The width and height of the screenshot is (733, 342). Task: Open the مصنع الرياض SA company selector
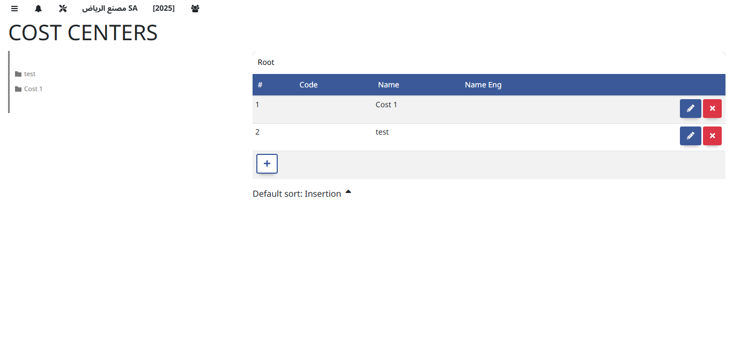coord(110,9)
